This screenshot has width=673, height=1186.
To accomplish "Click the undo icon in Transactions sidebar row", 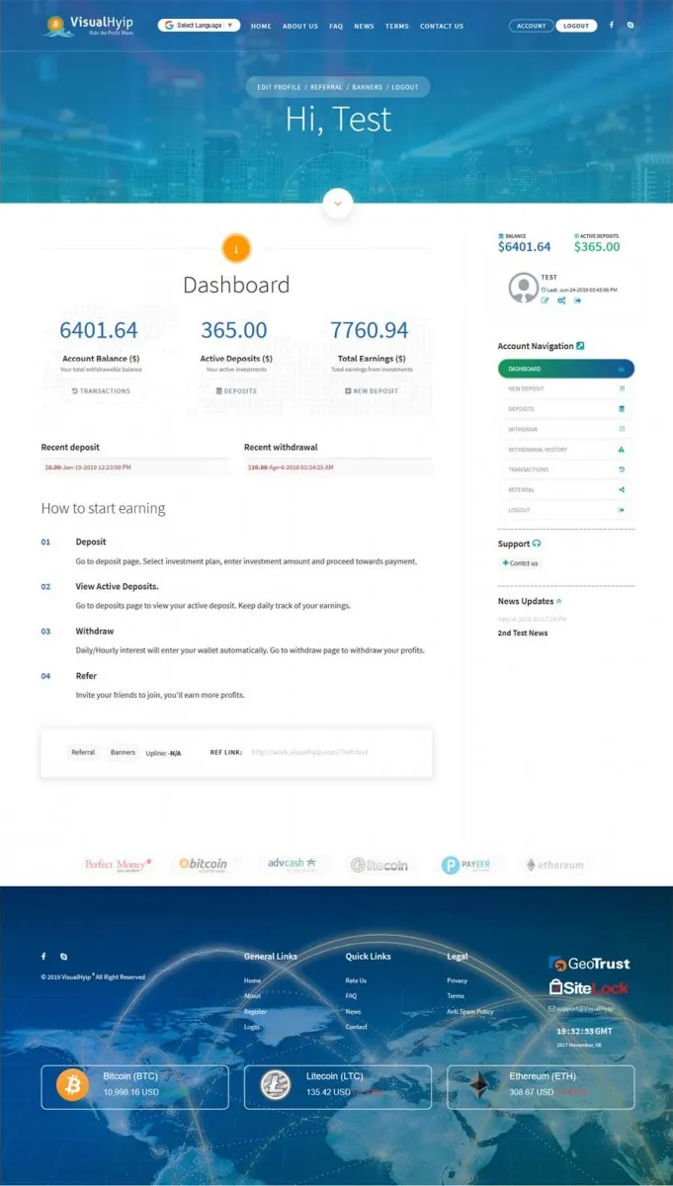I will (622, 469).
